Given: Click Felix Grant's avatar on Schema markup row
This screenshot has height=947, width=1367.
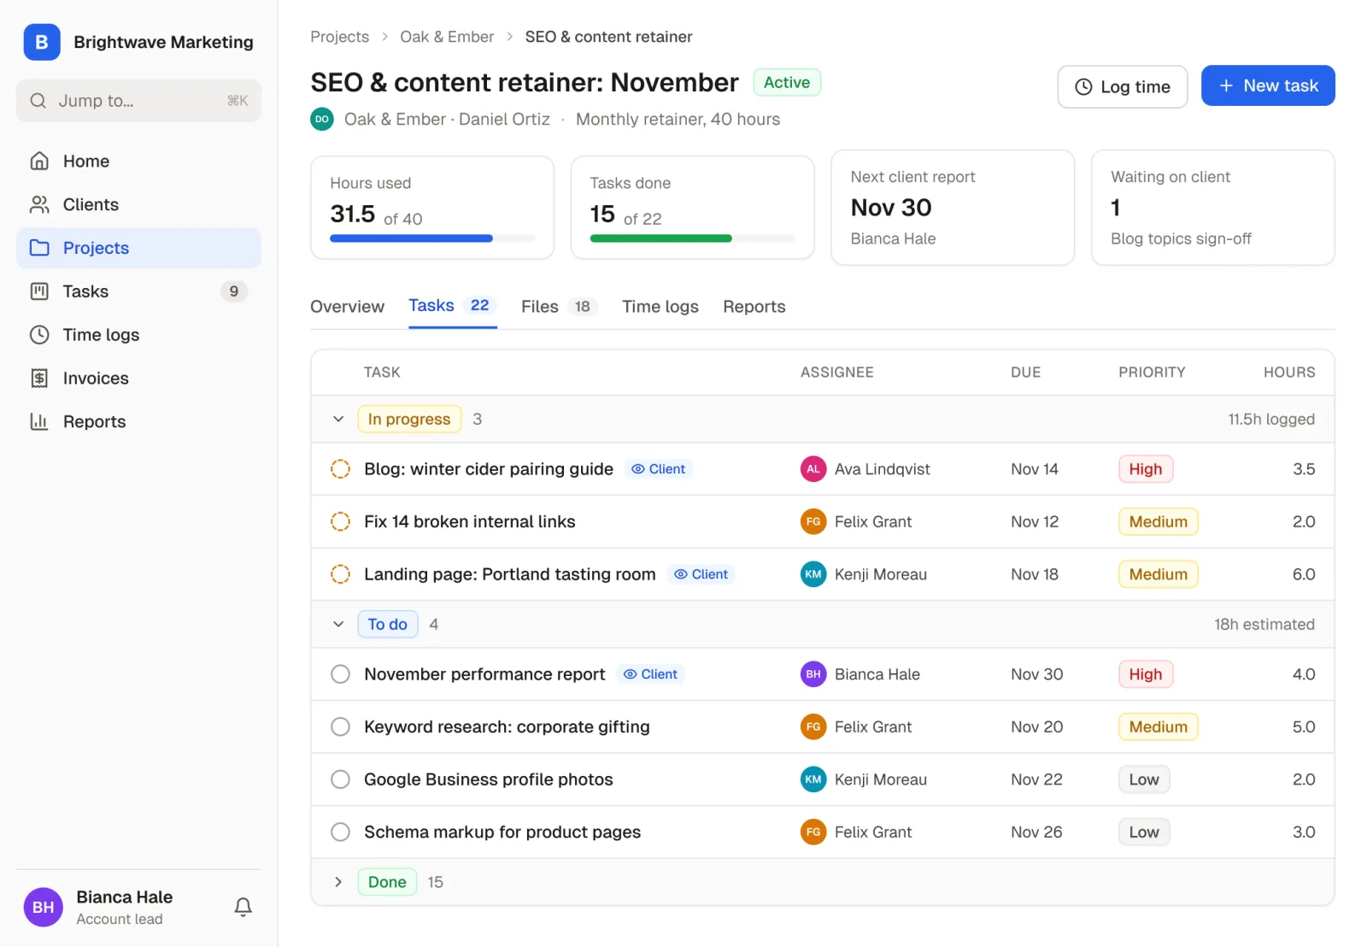Looking at the screenshot, I should (x=813, y=832).
